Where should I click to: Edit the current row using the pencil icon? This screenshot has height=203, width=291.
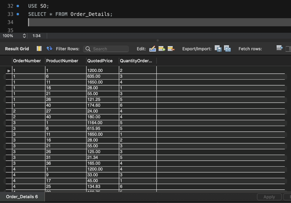152,49
